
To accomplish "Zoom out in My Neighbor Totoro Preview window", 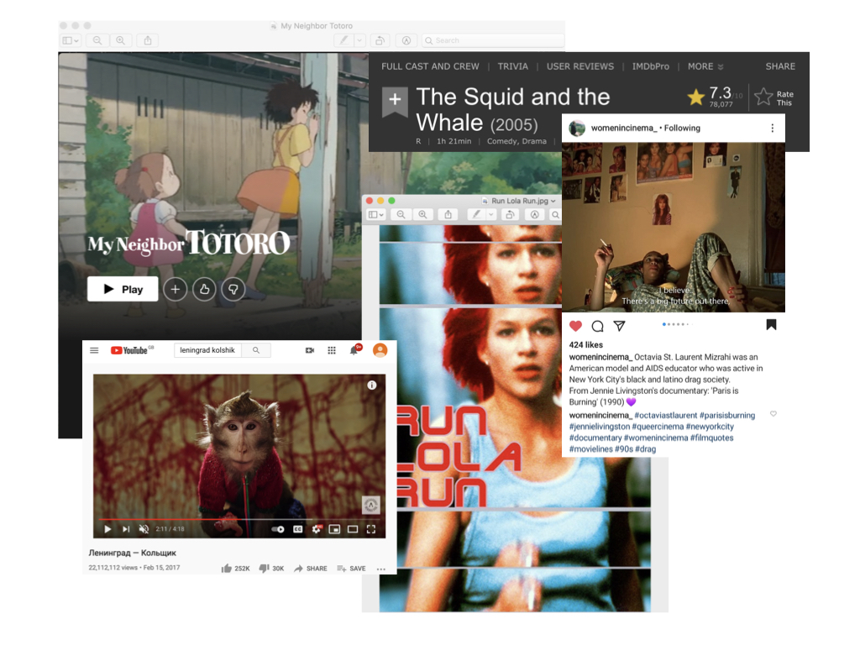I will [x=97, y=40].
